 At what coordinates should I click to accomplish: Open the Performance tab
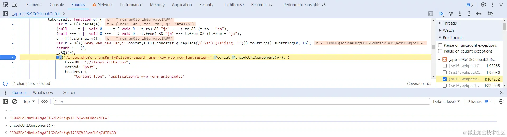click(x=131, y=5)
